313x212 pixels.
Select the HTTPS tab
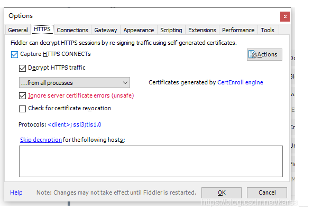pyautogui.click(x=42, y=29)
